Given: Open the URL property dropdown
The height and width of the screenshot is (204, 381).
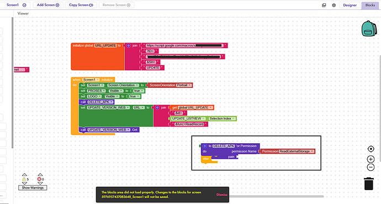Looking at the screenshot, I should point(139,107).
